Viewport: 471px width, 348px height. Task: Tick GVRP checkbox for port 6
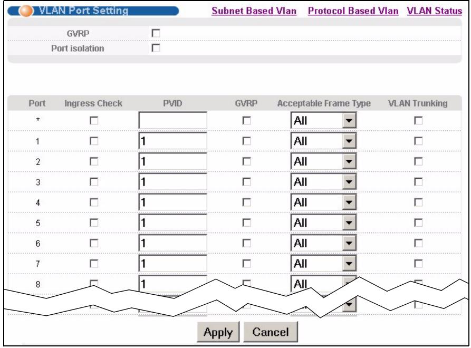click(247, 243)
